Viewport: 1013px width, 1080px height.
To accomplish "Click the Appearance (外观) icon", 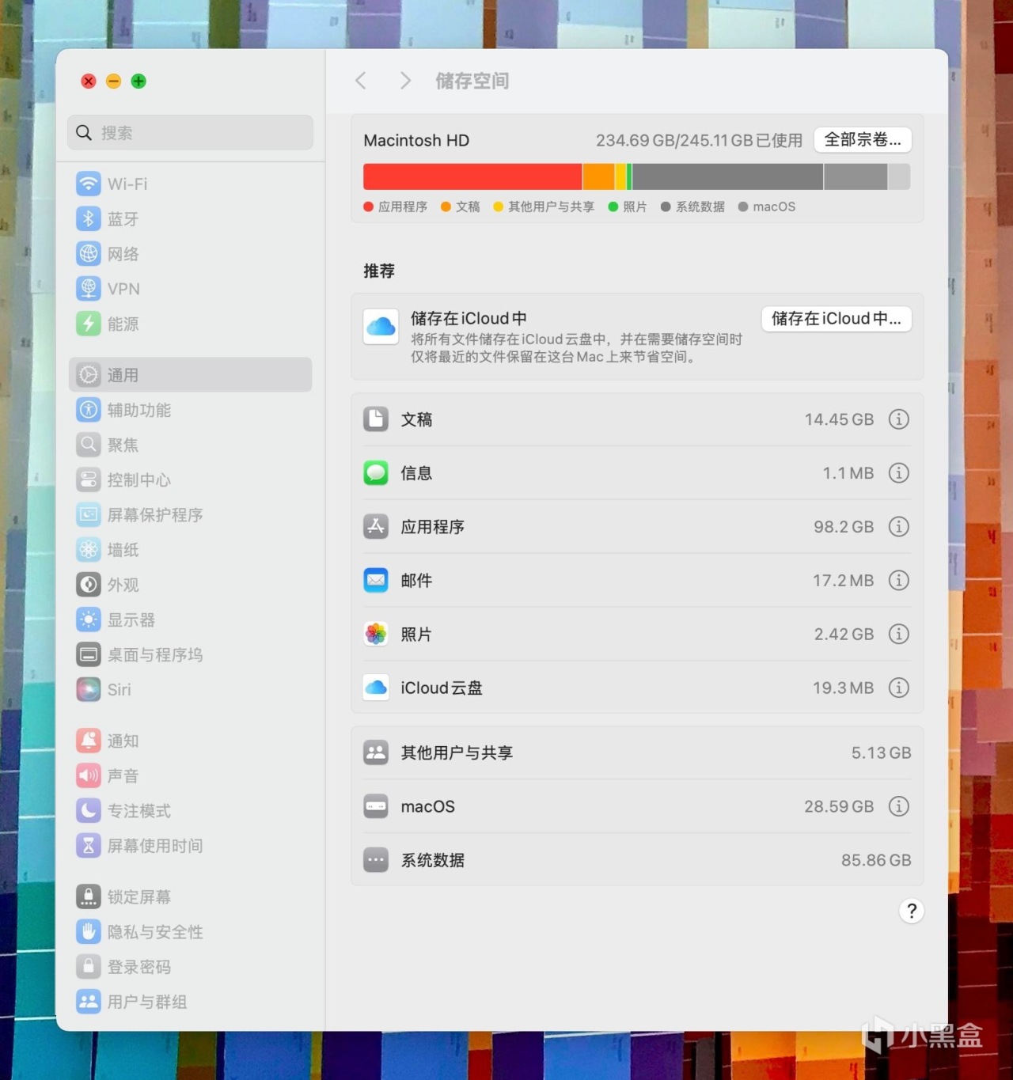I will click(x=89, y=585).
